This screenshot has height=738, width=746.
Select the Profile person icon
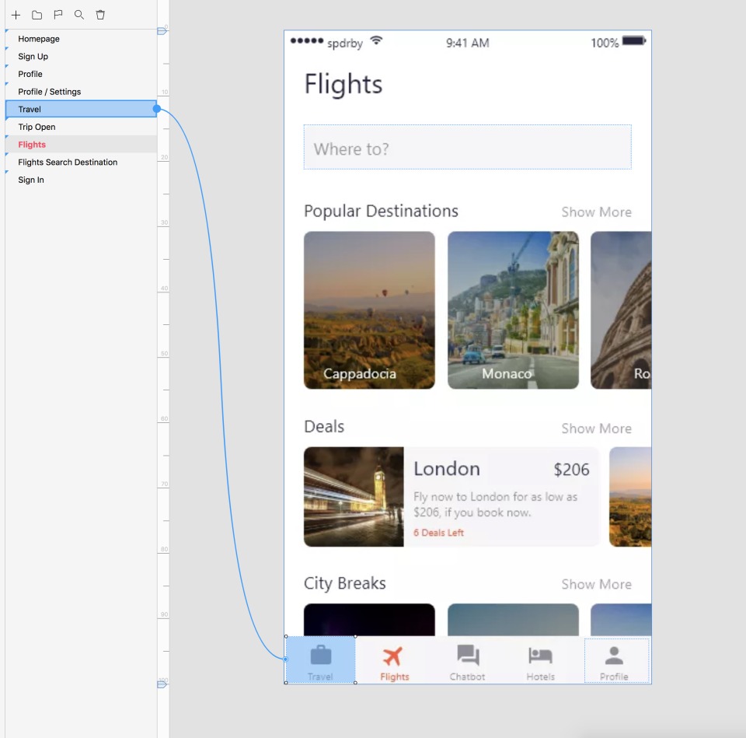[x=614, y=656]
